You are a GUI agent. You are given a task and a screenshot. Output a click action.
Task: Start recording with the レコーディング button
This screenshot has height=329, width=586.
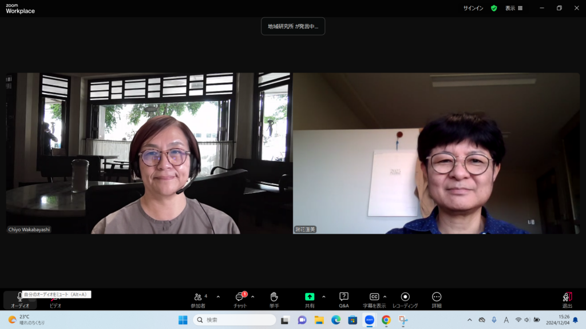(x=405, y=299)
